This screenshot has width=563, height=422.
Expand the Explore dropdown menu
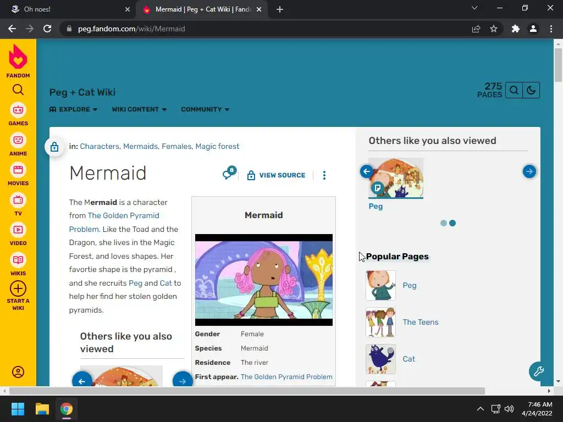click(x=74, y=109)
